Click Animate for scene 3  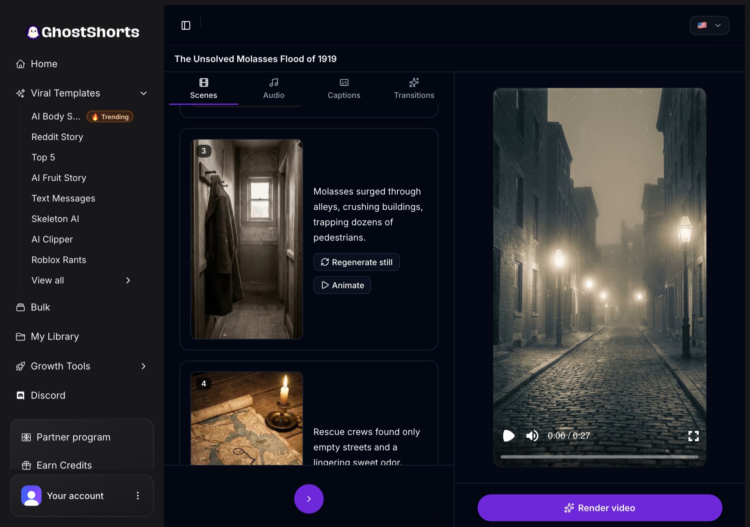pyautogui.click(x=342, y=285)
